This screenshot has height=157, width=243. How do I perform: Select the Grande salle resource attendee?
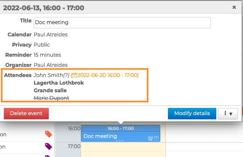pos(50,91)
